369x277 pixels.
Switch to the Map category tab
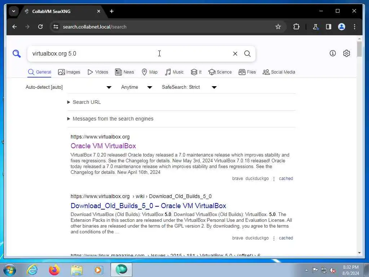pos(150,72)
